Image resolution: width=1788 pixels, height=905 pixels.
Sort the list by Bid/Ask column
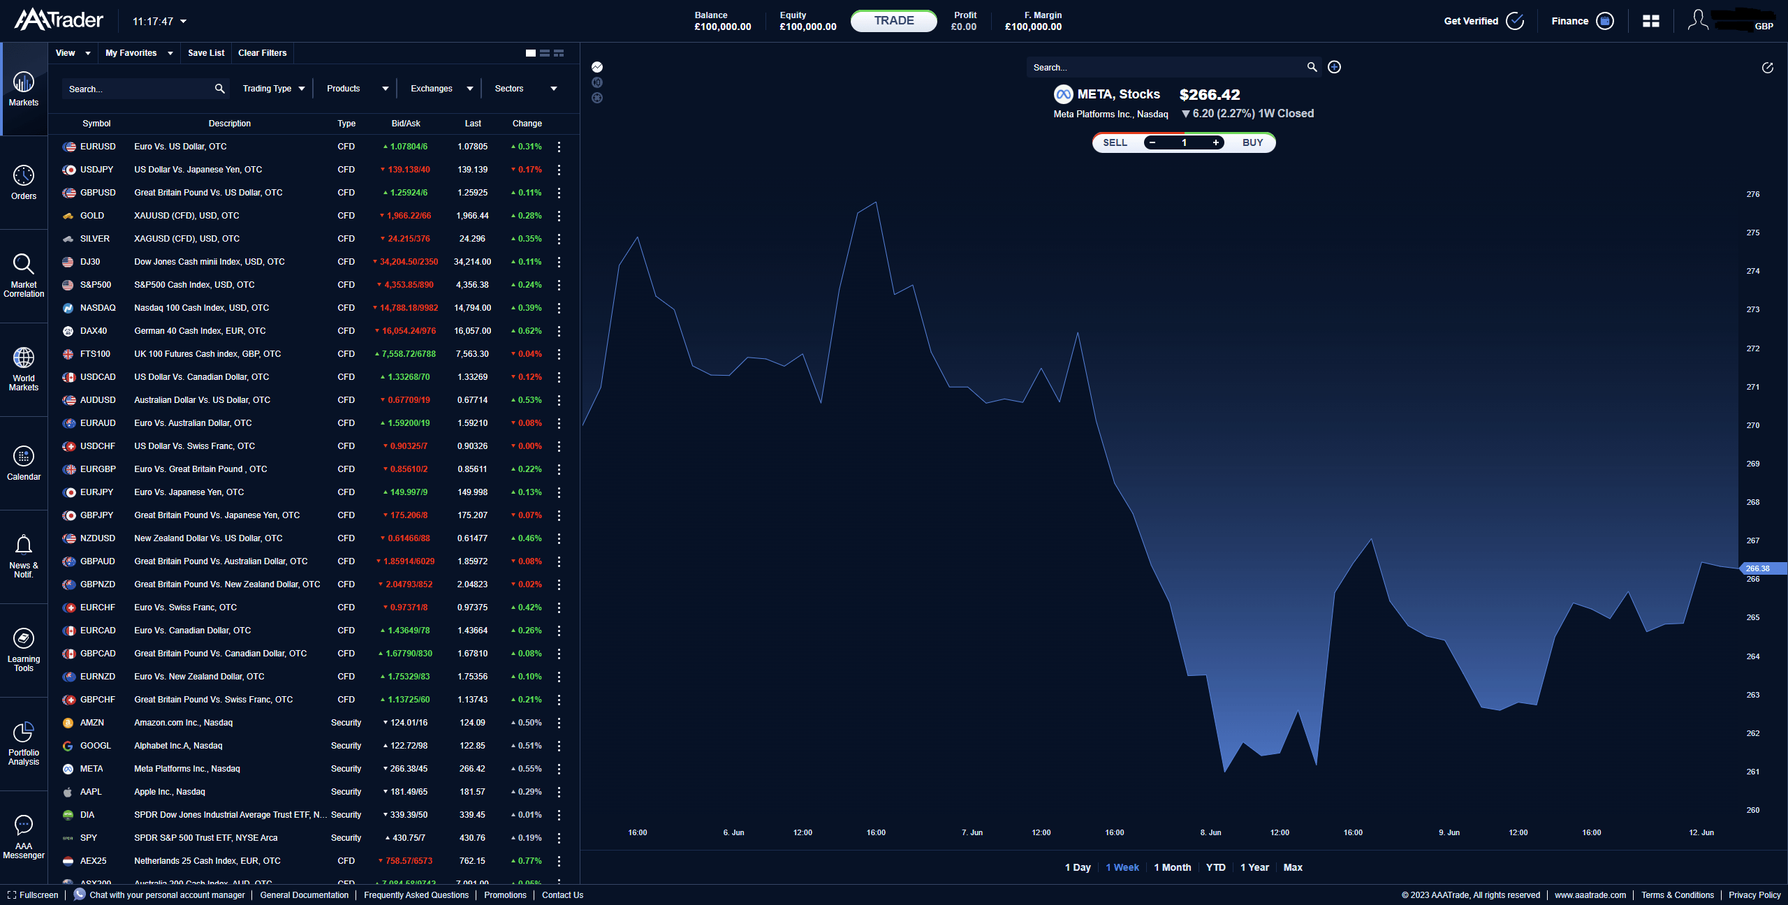click(406, 124)
